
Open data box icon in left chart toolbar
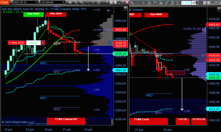(x=99, y=2)
